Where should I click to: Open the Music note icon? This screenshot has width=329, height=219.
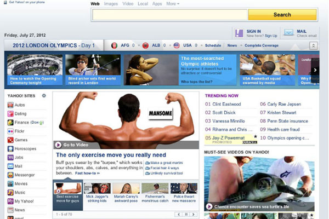click(10, 192)
